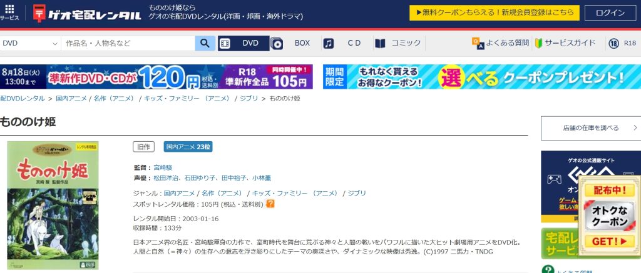
Task: Click the GEO宅配レンタル logo
Action: point(87,14)
